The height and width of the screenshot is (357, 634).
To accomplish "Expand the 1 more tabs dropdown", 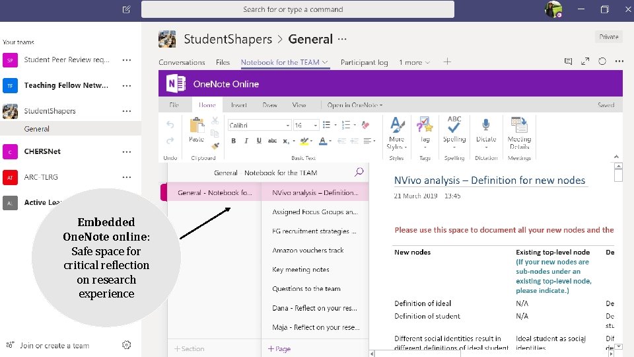I will tap(415, 62).
